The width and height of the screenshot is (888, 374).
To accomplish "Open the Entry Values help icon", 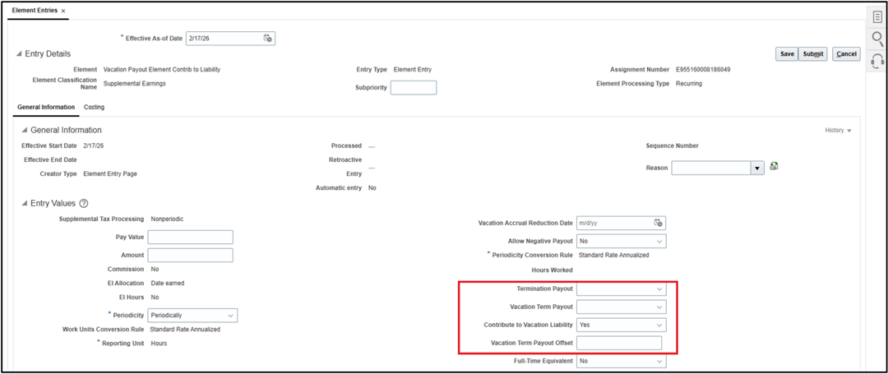I will point(84,204).
